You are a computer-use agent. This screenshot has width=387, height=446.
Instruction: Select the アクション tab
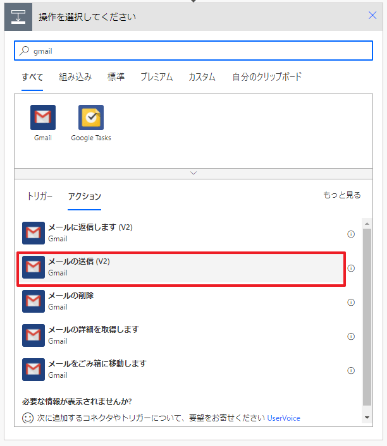[x=84, y=196]
